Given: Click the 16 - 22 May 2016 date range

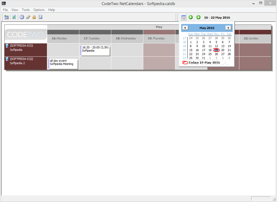Looking at the screenshot, I should coord(217,18).
